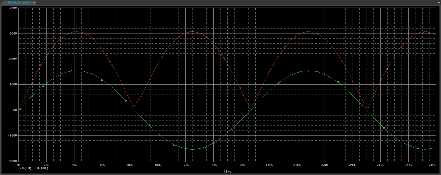The width and height of the screenshot is (441, 175).
Task: Expand options via the top-right triangle control
Action: (438, 3)
